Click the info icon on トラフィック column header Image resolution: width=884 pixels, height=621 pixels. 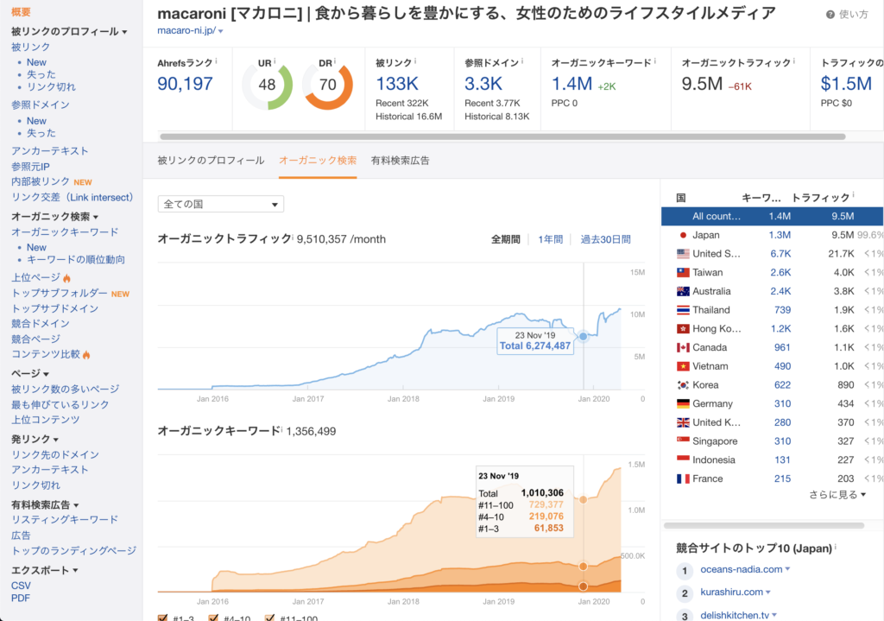coord(853,194)
